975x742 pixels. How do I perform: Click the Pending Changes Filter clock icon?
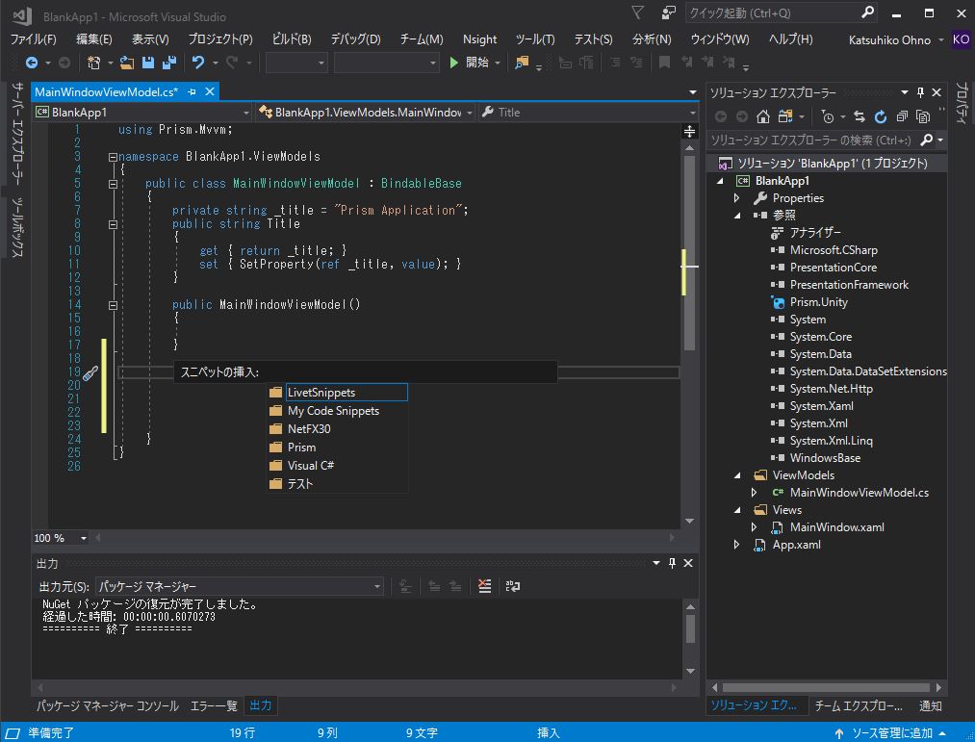(827, 116)
